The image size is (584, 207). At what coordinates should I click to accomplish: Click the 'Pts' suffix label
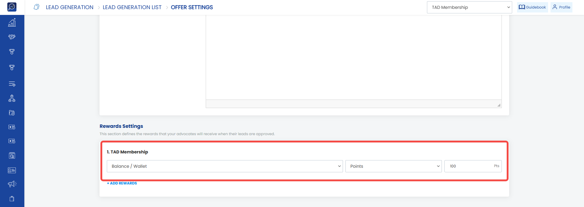pyautogui.click(x=496, y=166)
